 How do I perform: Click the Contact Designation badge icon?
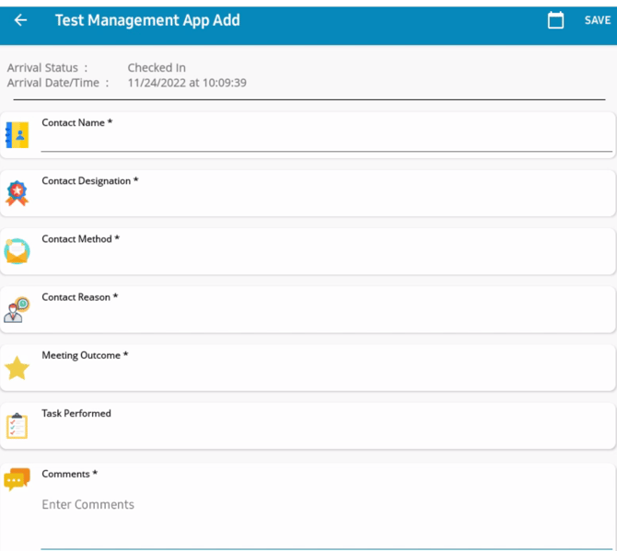click(17, 193)
